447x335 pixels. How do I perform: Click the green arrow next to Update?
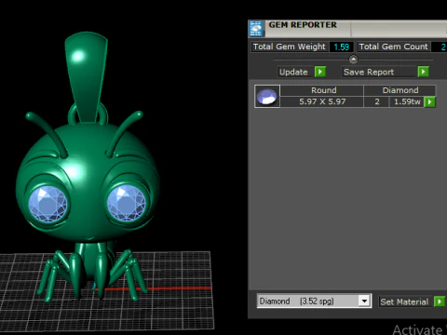pos(320,72)
